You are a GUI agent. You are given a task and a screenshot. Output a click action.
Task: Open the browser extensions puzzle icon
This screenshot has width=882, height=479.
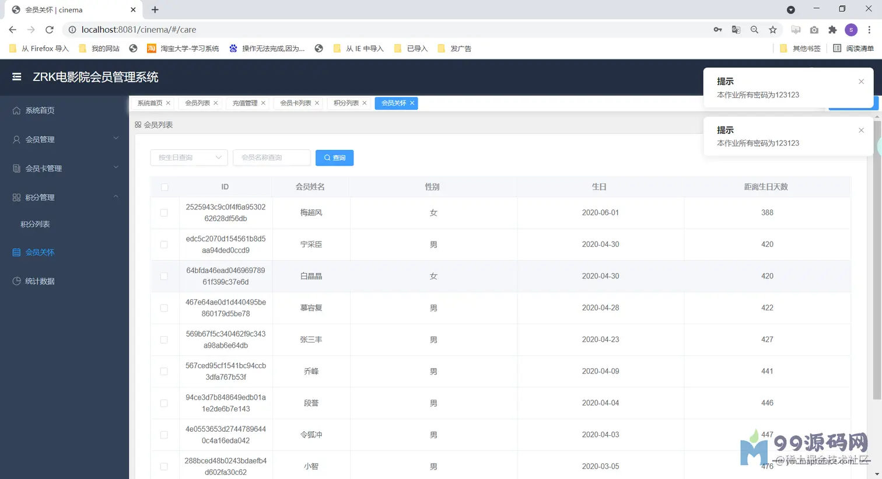click(x=832, y=30)
